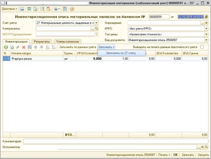Image resolution: width=211 pixels, height=159 pixels.
Task: Click the document structure report icon
Action: pos(65,9)
